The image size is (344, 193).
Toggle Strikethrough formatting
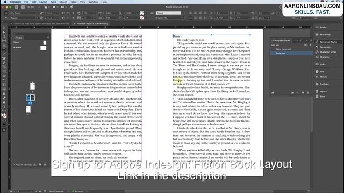[x=73, y=18]
